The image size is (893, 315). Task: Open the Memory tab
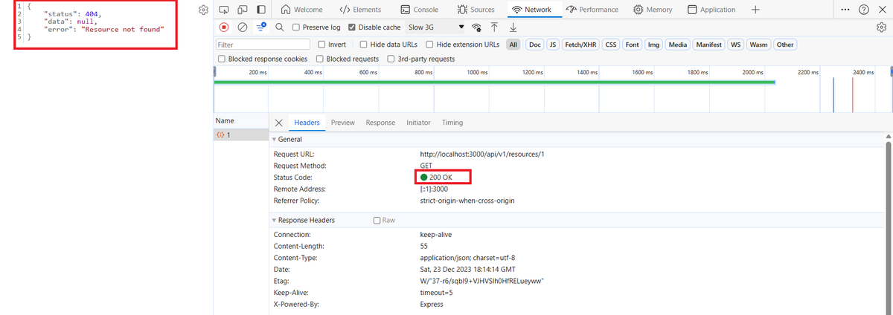coord(653,10)
